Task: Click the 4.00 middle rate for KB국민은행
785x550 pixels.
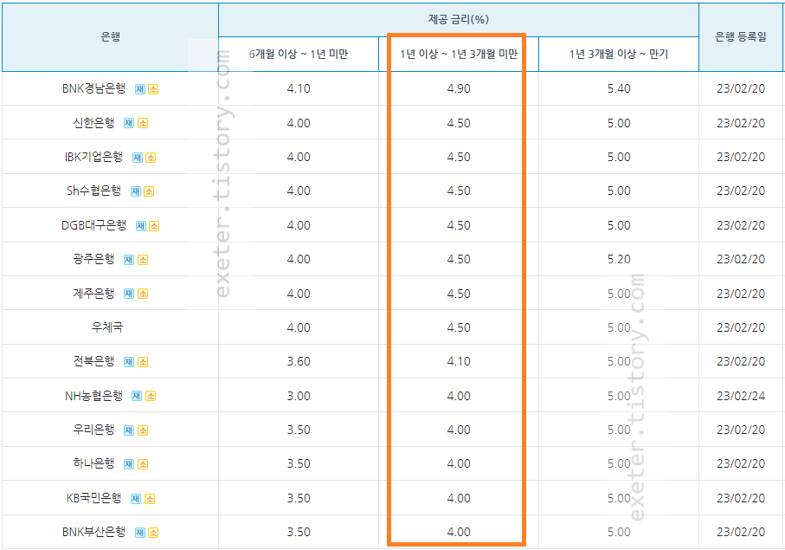Action: [459, 498]
